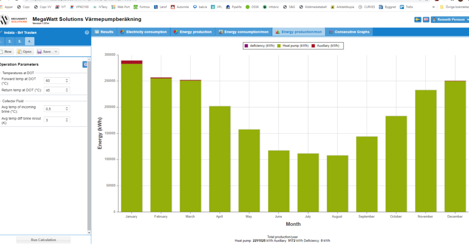
Task: Adjust Return temp at DOT spinner
Action: pyautogui.click(x=67, y=90)
